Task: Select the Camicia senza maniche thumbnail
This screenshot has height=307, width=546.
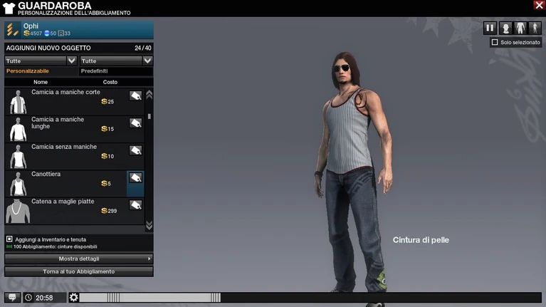Action: coord(18,156)
